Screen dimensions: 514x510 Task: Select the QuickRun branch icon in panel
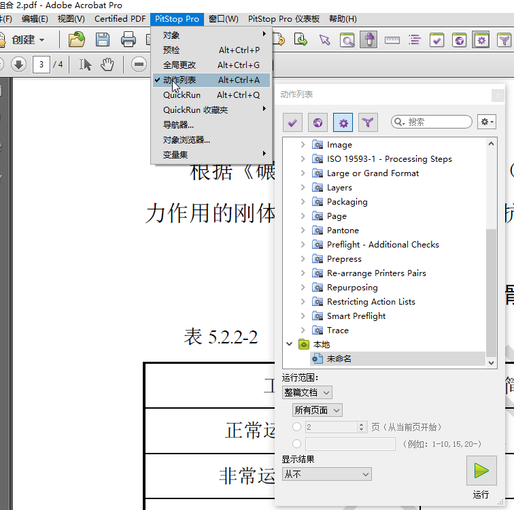(x=368, y=122)
